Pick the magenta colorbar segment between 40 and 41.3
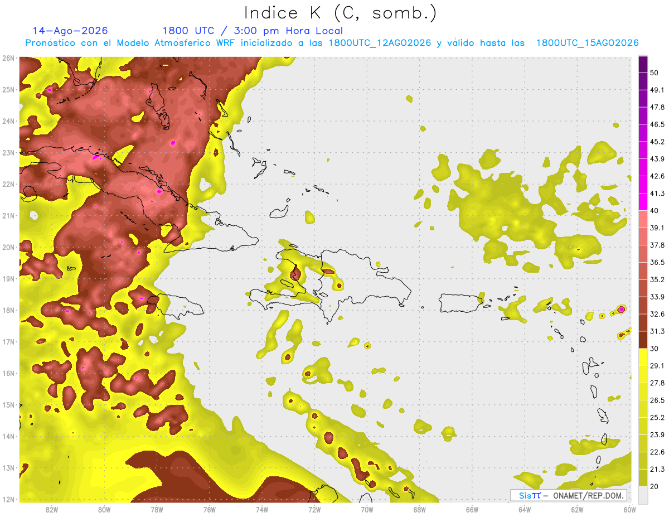669x517 pixels. pos(643,202)
